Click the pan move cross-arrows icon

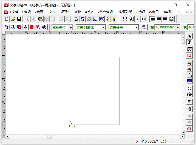tap(25, 27)
